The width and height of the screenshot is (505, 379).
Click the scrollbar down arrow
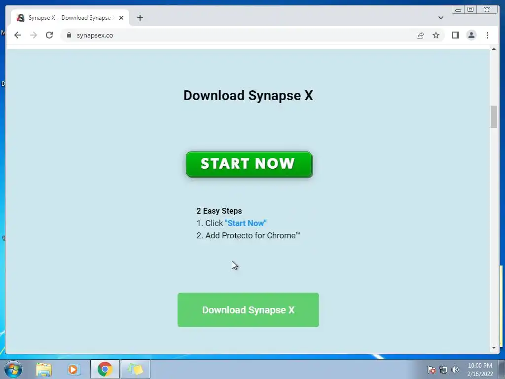494,348
